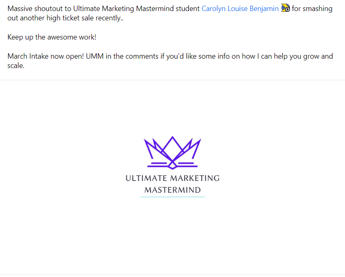Click the 'for smashing' text after the badge
The height and width of the screenshot is (277, 345).
pyautogui.click(x=312, y=9)
